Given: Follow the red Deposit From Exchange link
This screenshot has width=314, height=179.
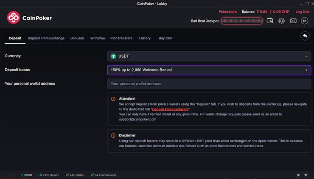Looking at the screenshot, I should click(170, 109).
